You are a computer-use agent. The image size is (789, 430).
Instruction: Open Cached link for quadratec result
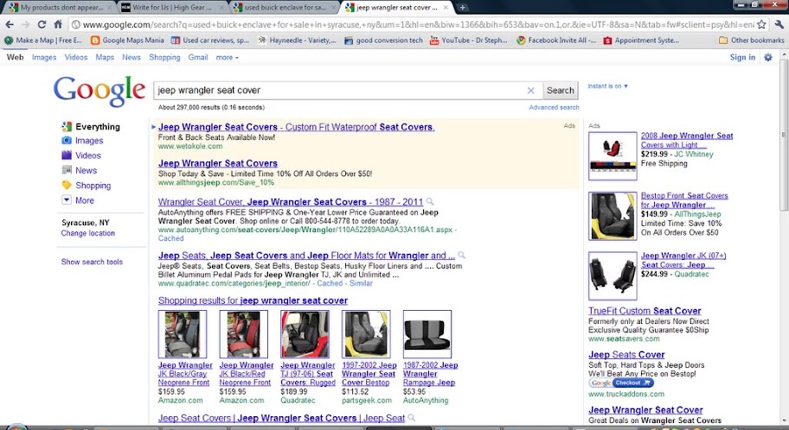click(330, 283)
